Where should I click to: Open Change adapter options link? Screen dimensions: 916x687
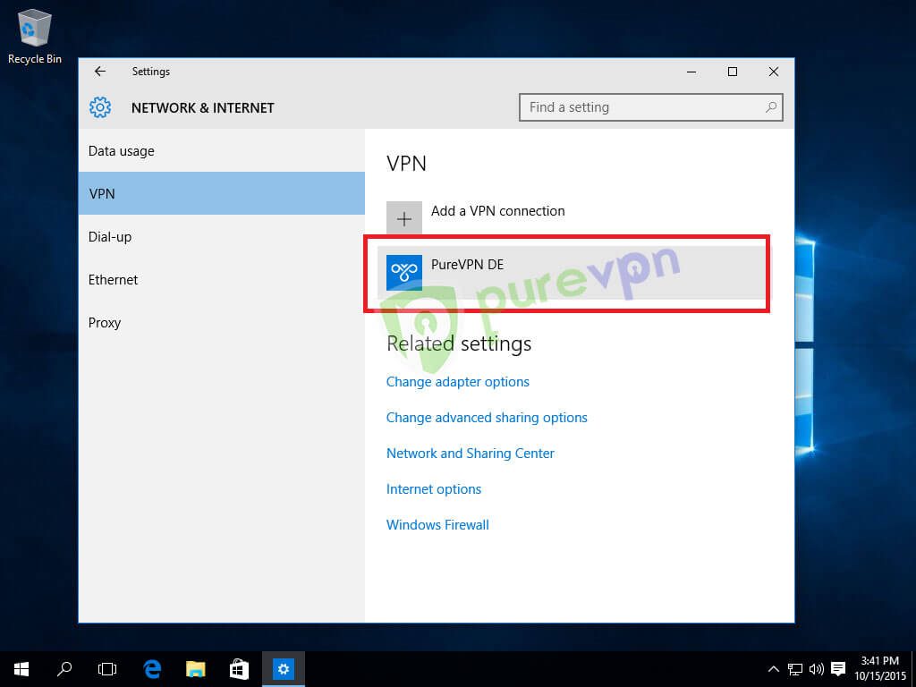coord(457,382)
